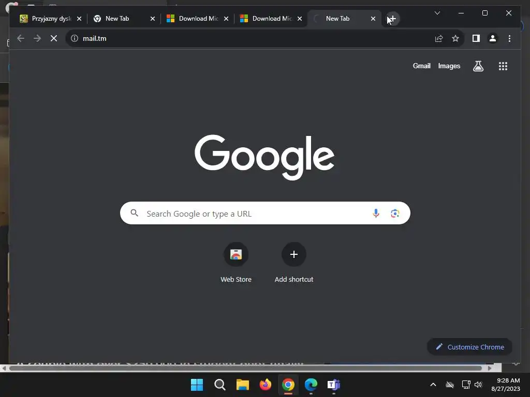Open Windows taskbar Search
Image resolution: width=530 pixels, height=397 pixels.
219,385
